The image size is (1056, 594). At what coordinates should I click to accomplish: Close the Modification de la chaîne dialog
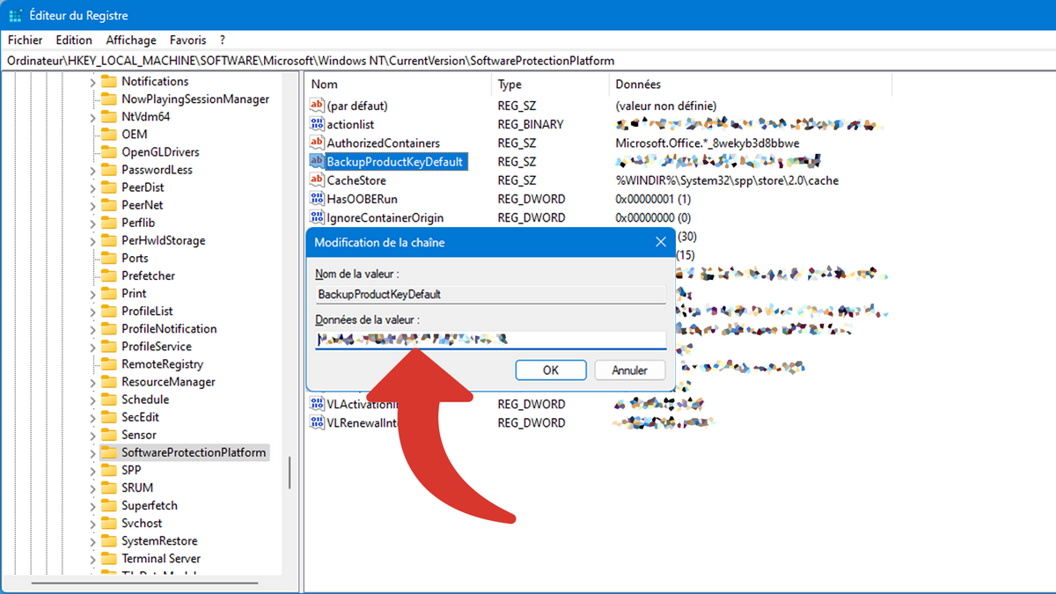661,242
